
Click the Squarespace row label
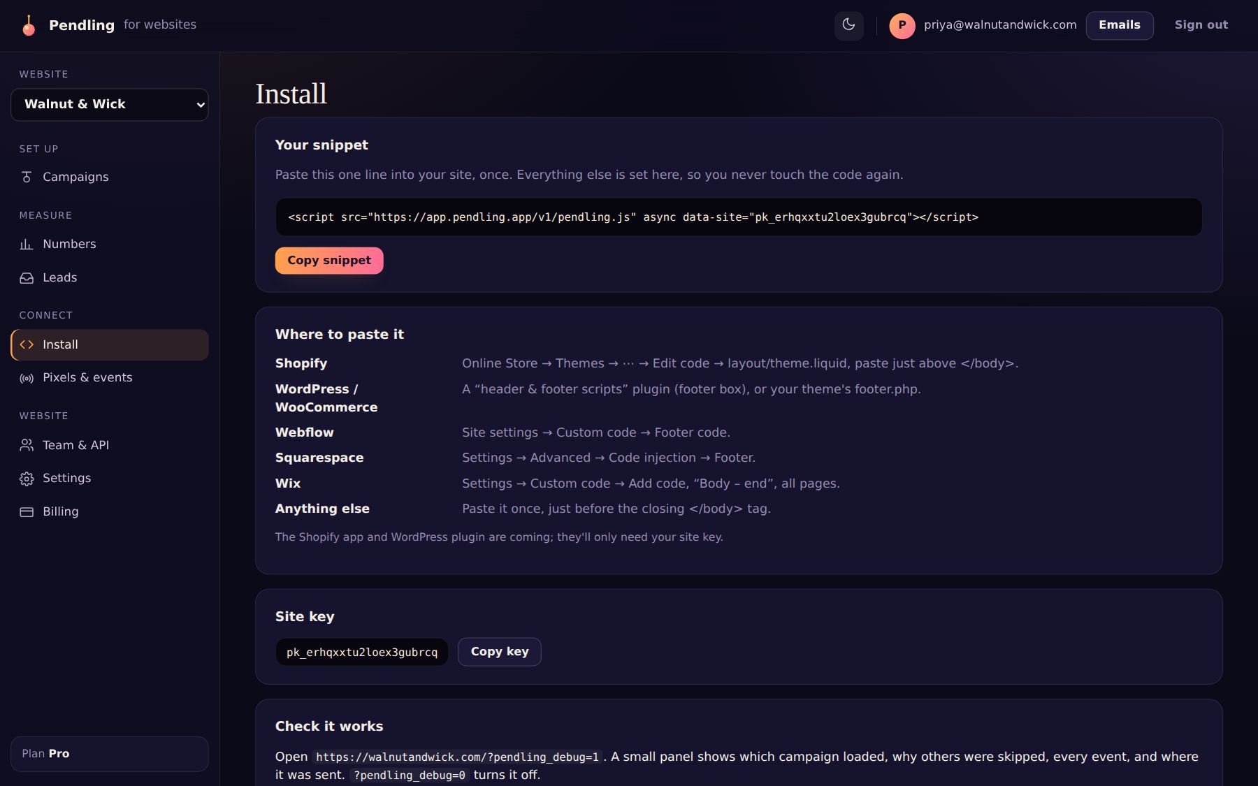pos(319,458)
